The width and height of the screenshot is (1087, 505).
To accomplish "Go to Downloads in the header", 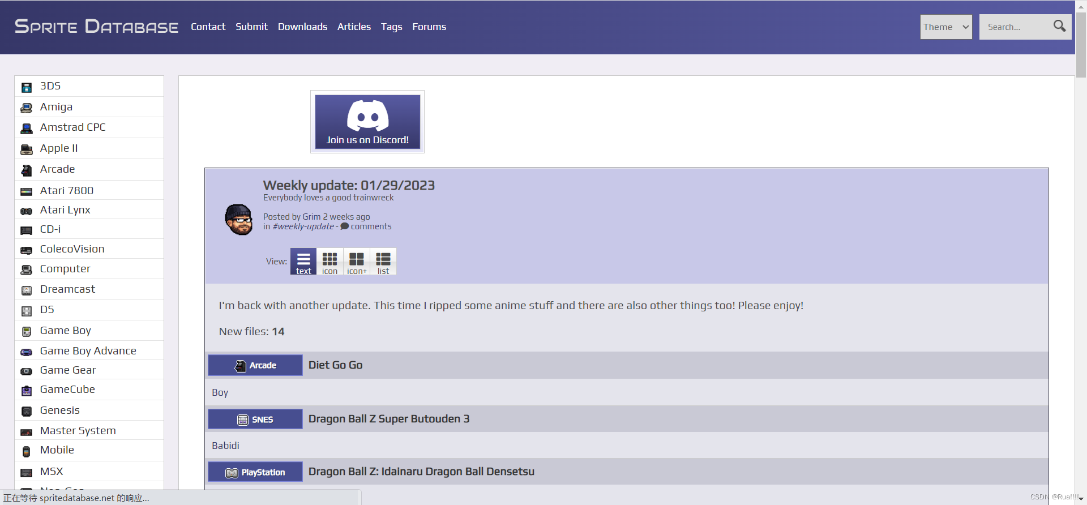I will (302, 27).
